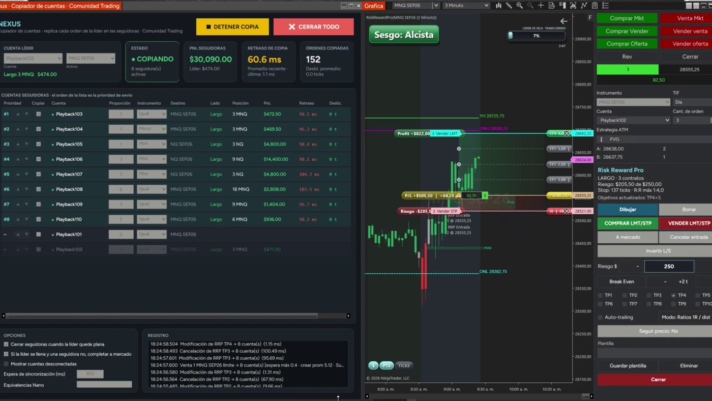Open the chart bar type icon
Image resolution: width=712 pixels, height=401 pixels.
coord(498,6)
